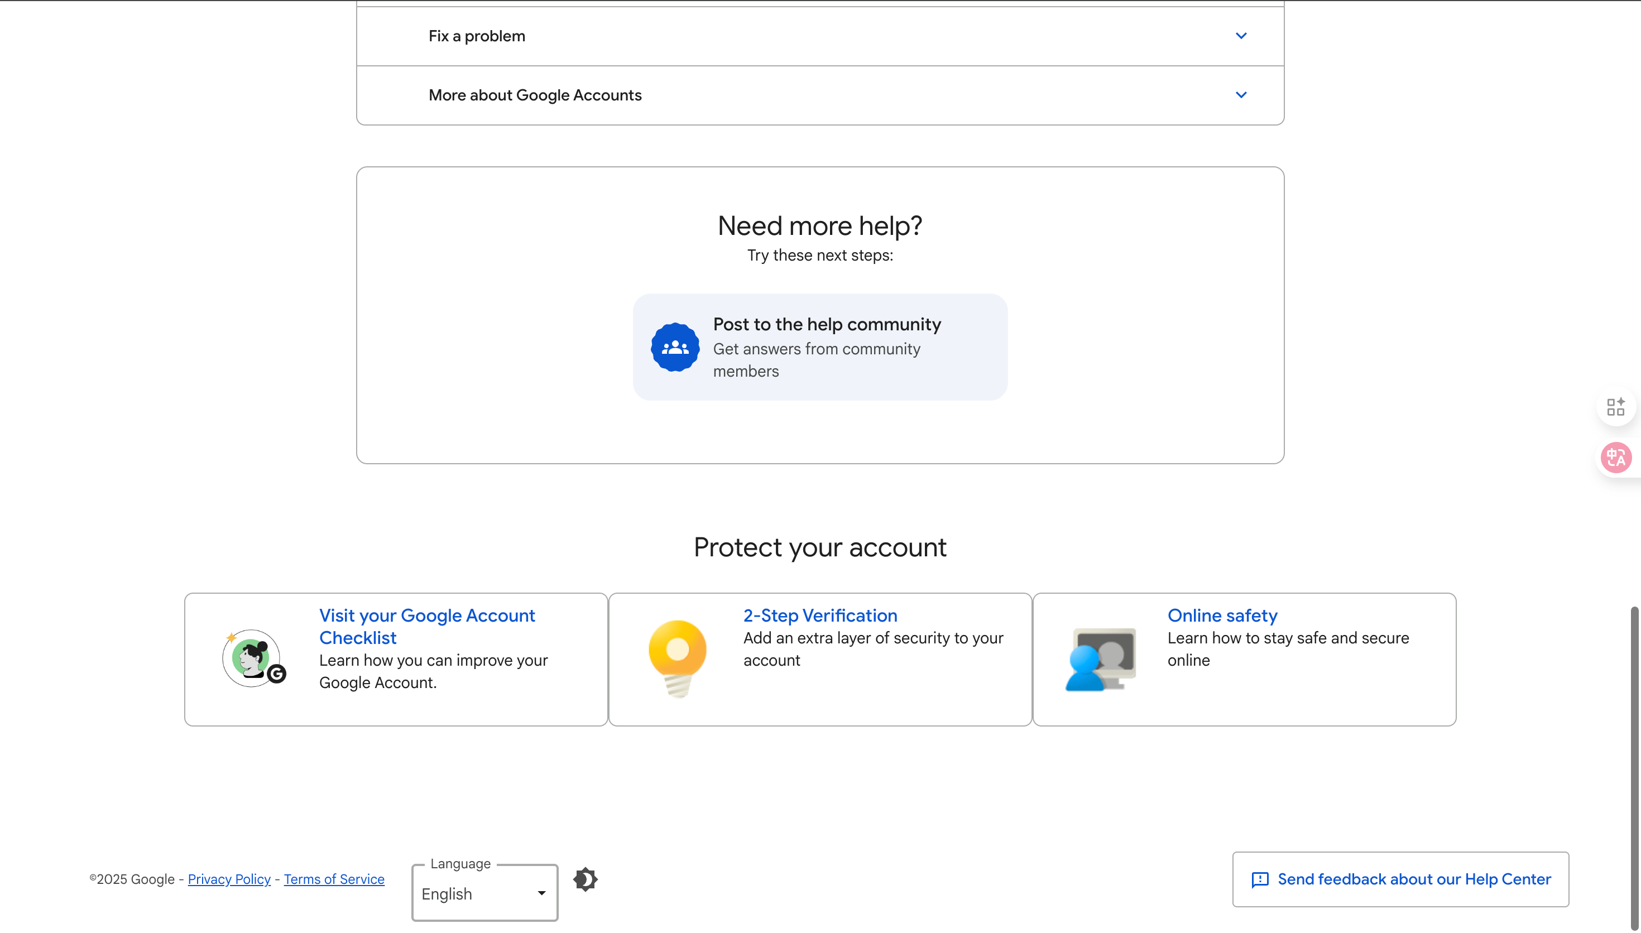Open the Language dropdown set to English
The image size is (1641, 933).
click(484, 893)
